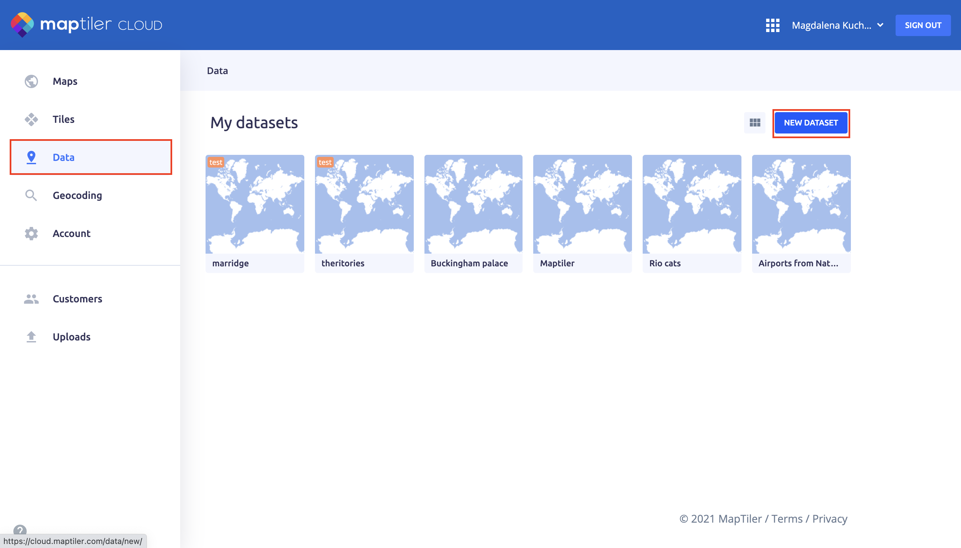
Task: Open the Buckingham palace dataset thumbnail
Action: click(473, 204)
